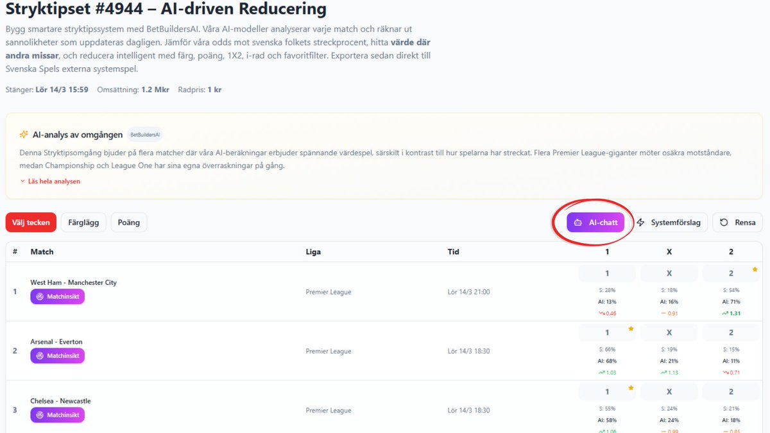Viewport: 770px width, 433px height.
Task: Pick sign 2 for West Ham - Manchester City
Action: (731, 273)
